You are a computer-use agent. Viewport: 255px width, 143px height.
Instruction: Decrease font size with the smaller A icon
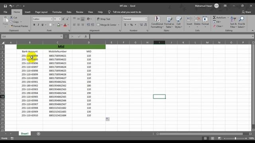tap(67, 19)
